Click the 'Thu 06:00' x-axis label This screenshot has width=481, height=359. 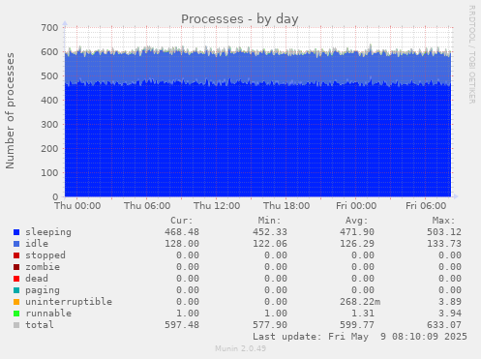pyautogui.click(x=147, y=206)
